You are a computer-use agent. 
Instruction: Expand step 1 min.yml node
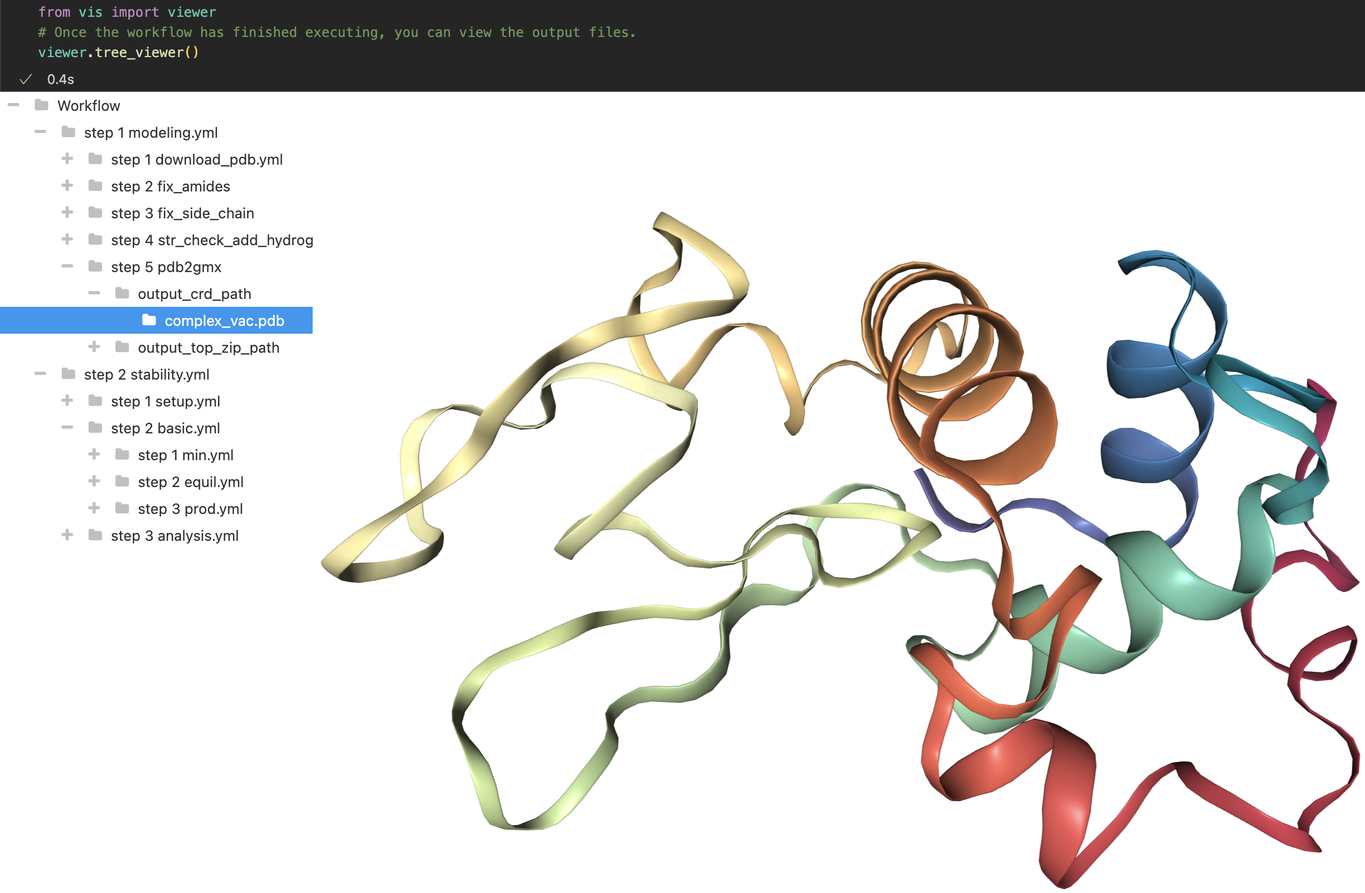click(x=94, y=454)
